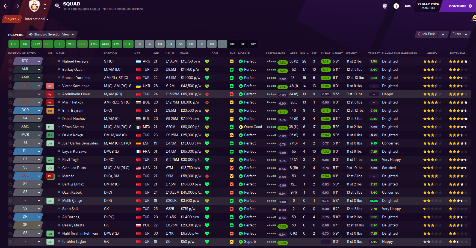The height and width of the screenshot is (248, 476).
Task: Toggle selection circle for Nahuel Ferreyra
Action: tap(10, 61)
